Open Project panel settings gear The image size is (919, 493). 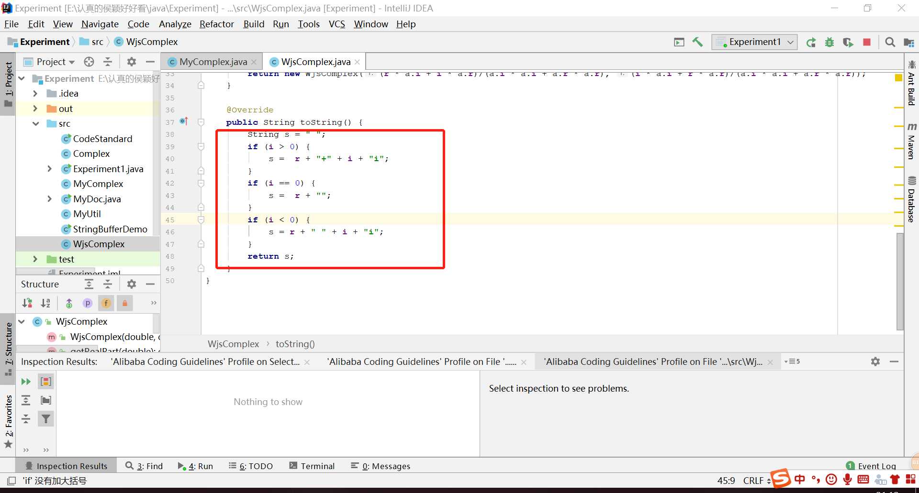point(132,62)
